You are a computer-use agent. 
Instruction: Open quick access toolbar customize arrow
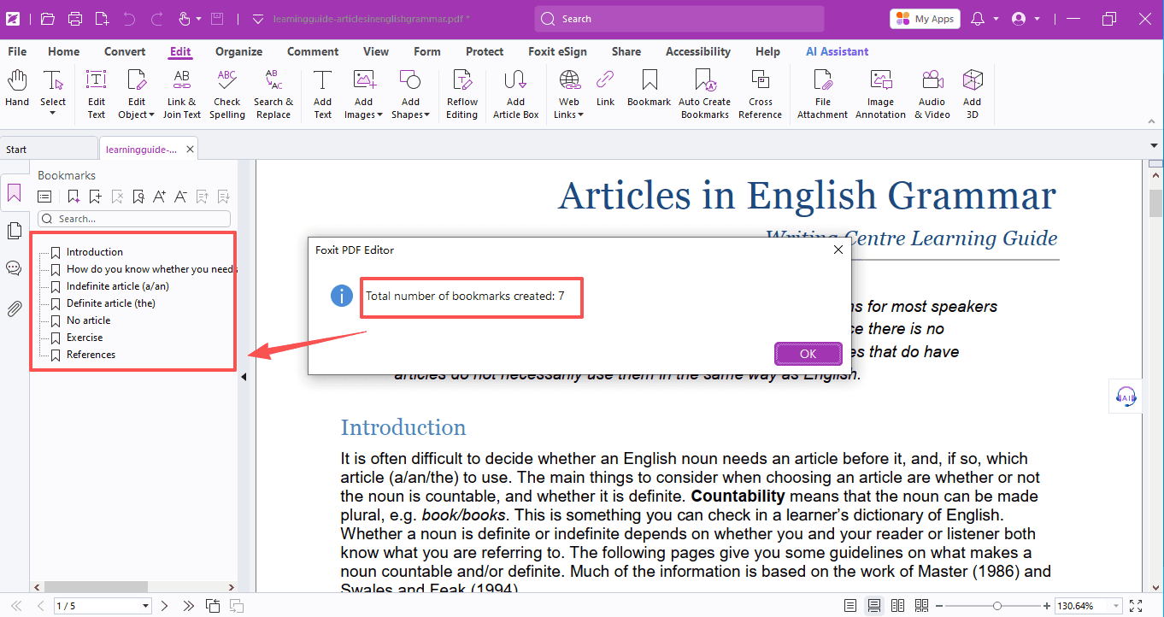coord(258,19)
